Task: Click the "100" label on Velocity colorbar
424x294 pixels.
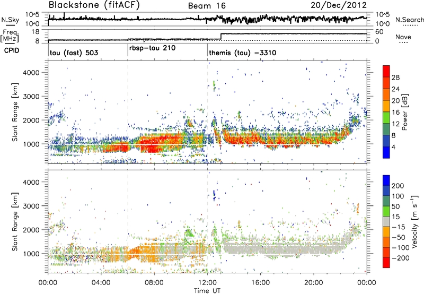Action: point(398,196)
